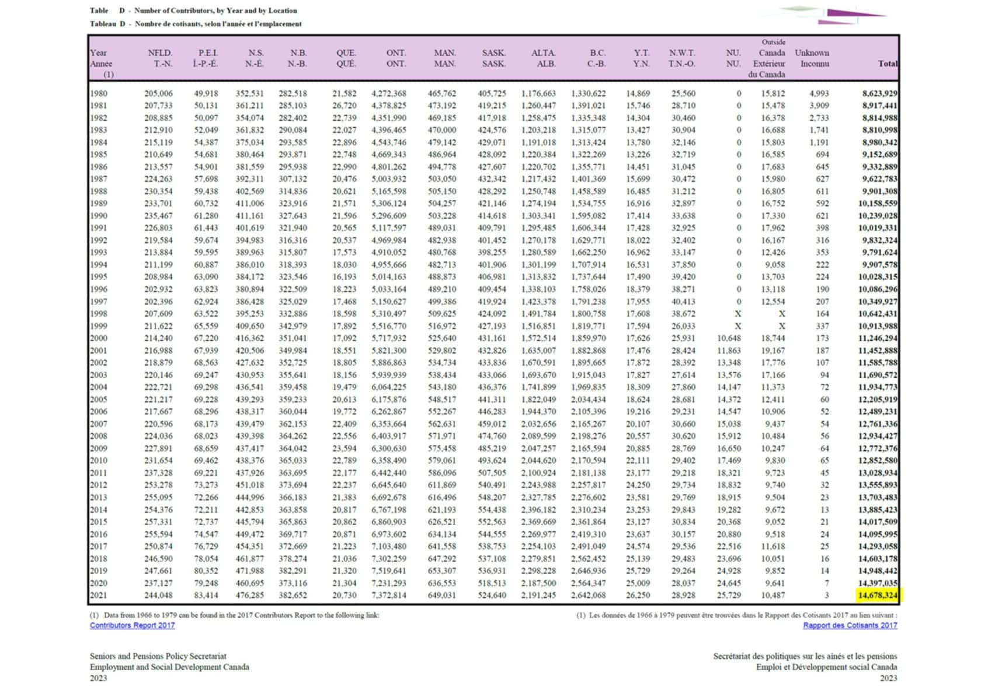Select Quebec value 21,582 for 1980
This screenshot has width=981, height=700.
(345, 93)
